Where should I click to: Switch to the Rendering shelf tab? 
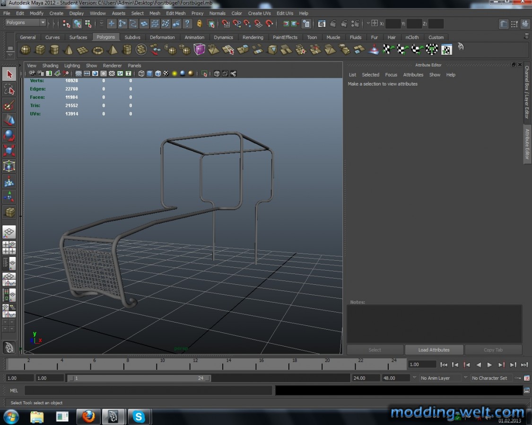coord(253,37)
